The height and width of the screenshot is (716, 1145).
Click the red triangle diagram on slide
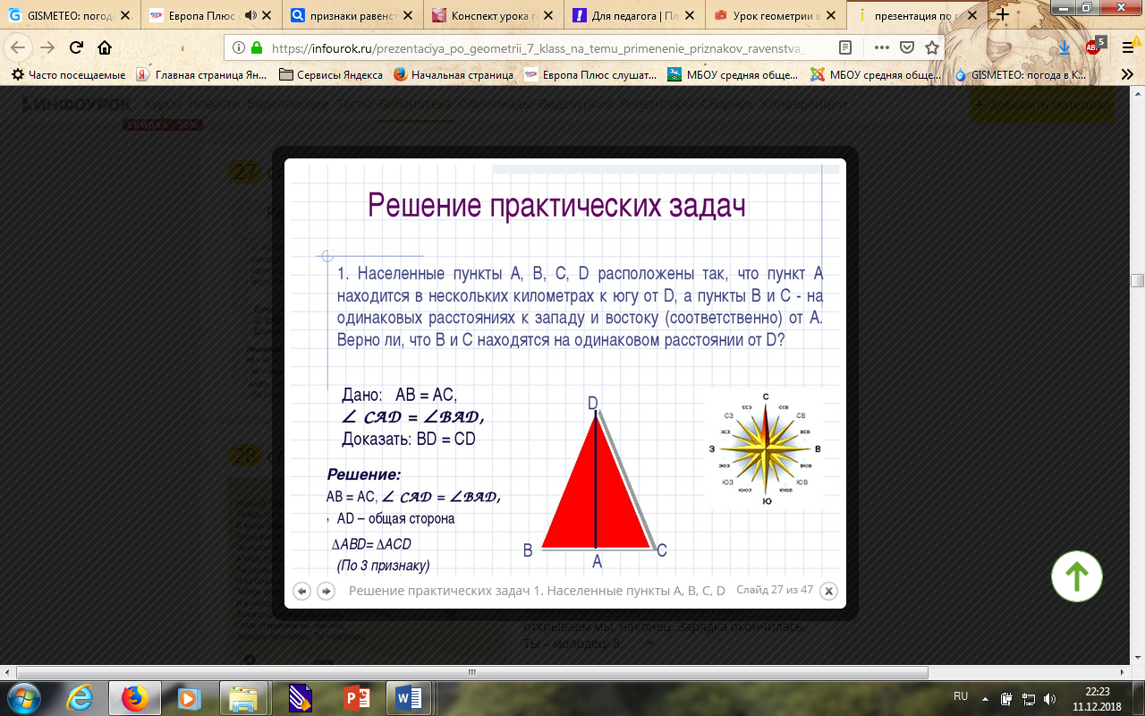click(596, 481)
